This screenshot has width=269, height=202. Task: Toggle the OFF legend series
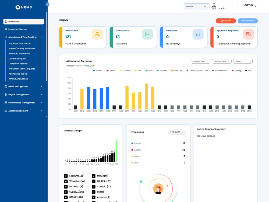point(248,71)
